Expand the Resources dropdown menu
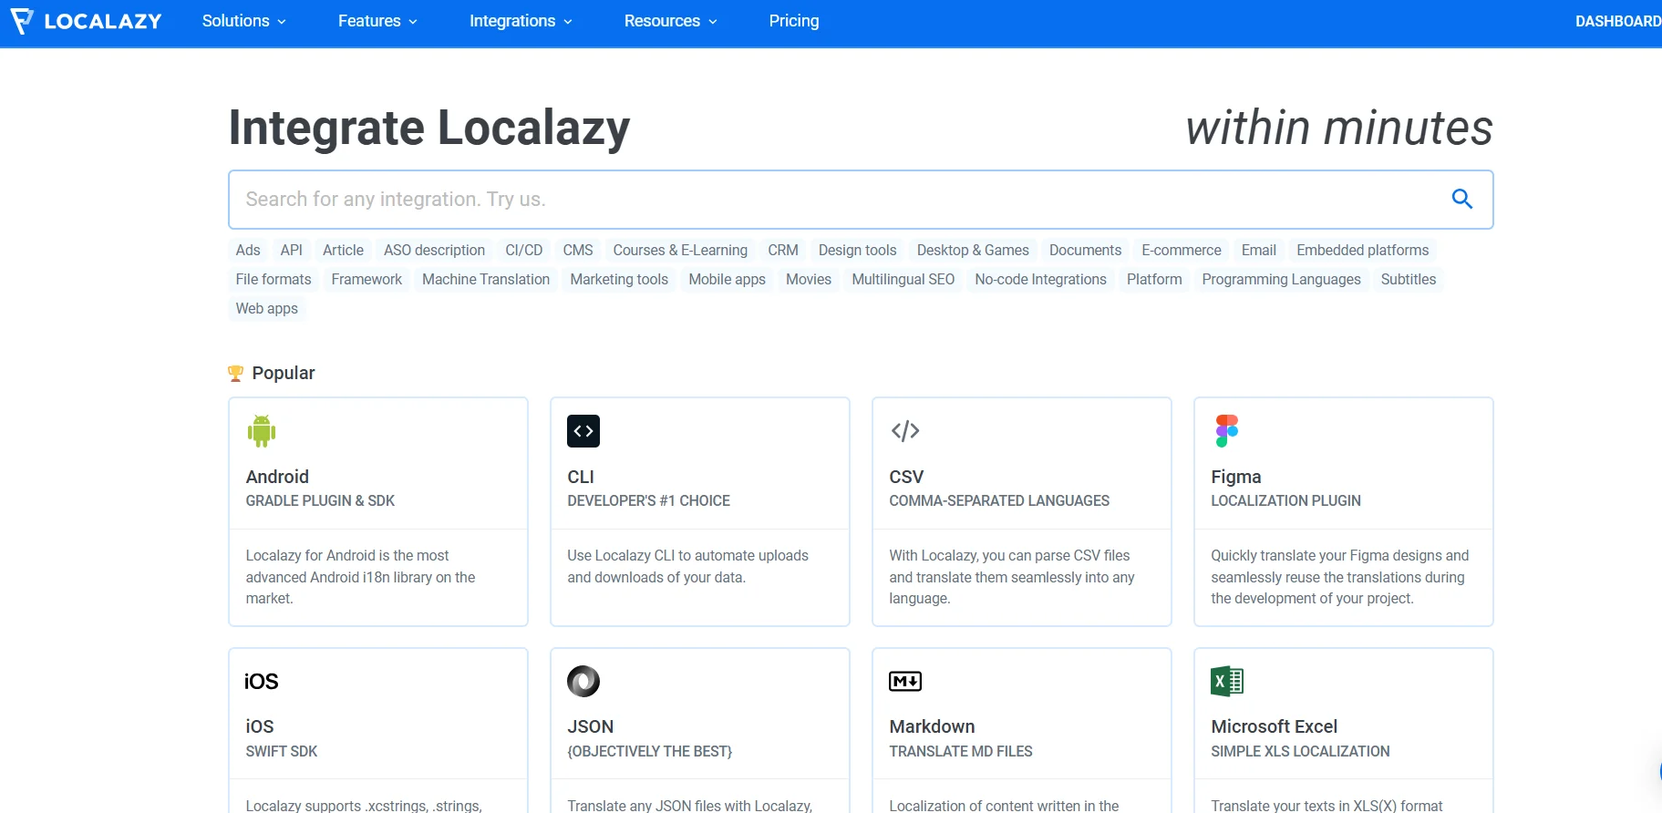Screen dimensions: 1662x813 point(670,21)
